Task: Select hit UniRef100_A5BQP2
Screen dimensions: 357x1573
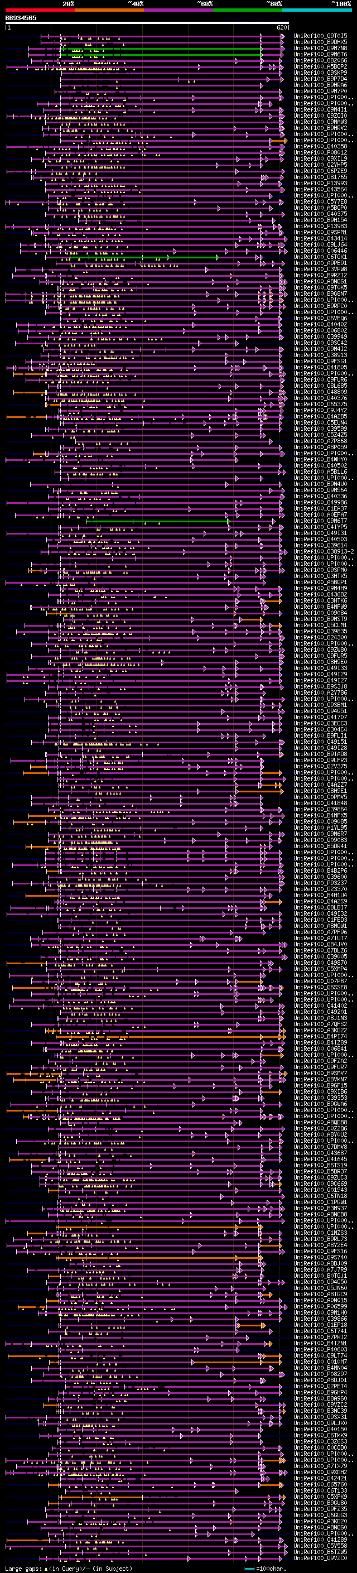Action: click(320, 66)
